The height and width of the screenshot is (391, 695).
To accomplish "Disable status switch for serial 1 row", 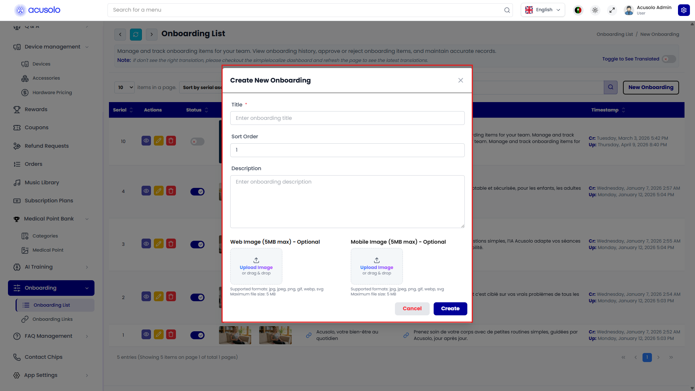I will [198, 335].
